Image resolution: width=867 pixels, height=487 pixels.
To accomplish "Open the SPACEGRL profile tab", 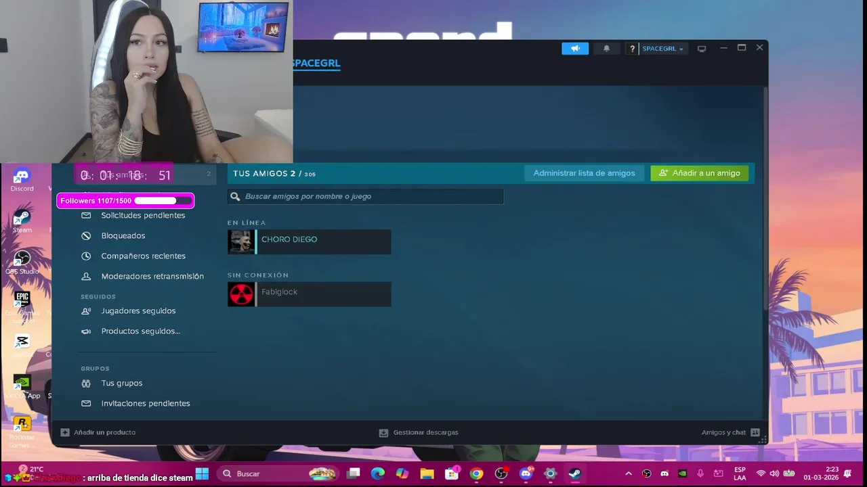I will (x=316, y=63).
